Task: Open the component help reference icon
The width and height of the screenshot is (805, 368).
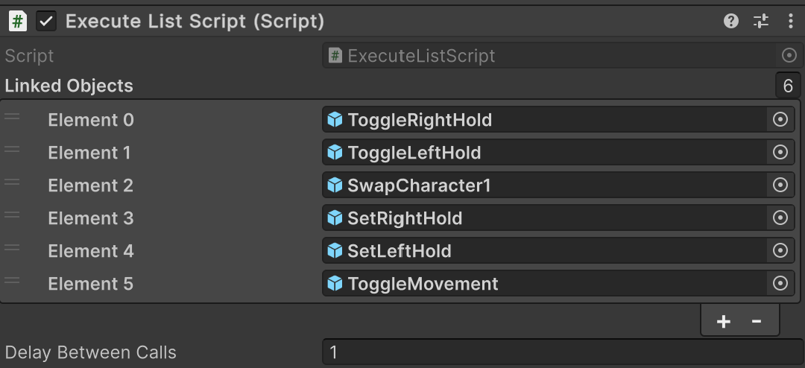Action: pyautogui.click(x=731, y=21)
